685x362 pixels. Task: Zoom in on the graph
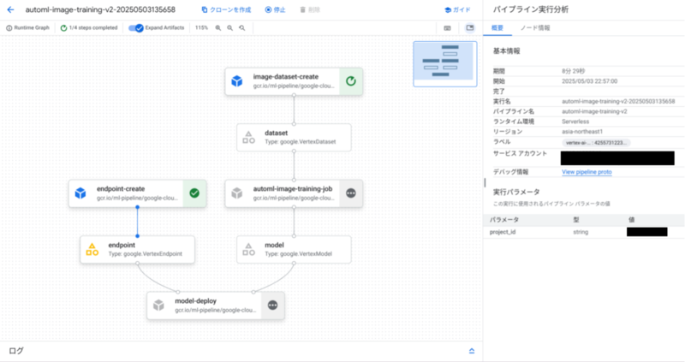click(218, 28)
